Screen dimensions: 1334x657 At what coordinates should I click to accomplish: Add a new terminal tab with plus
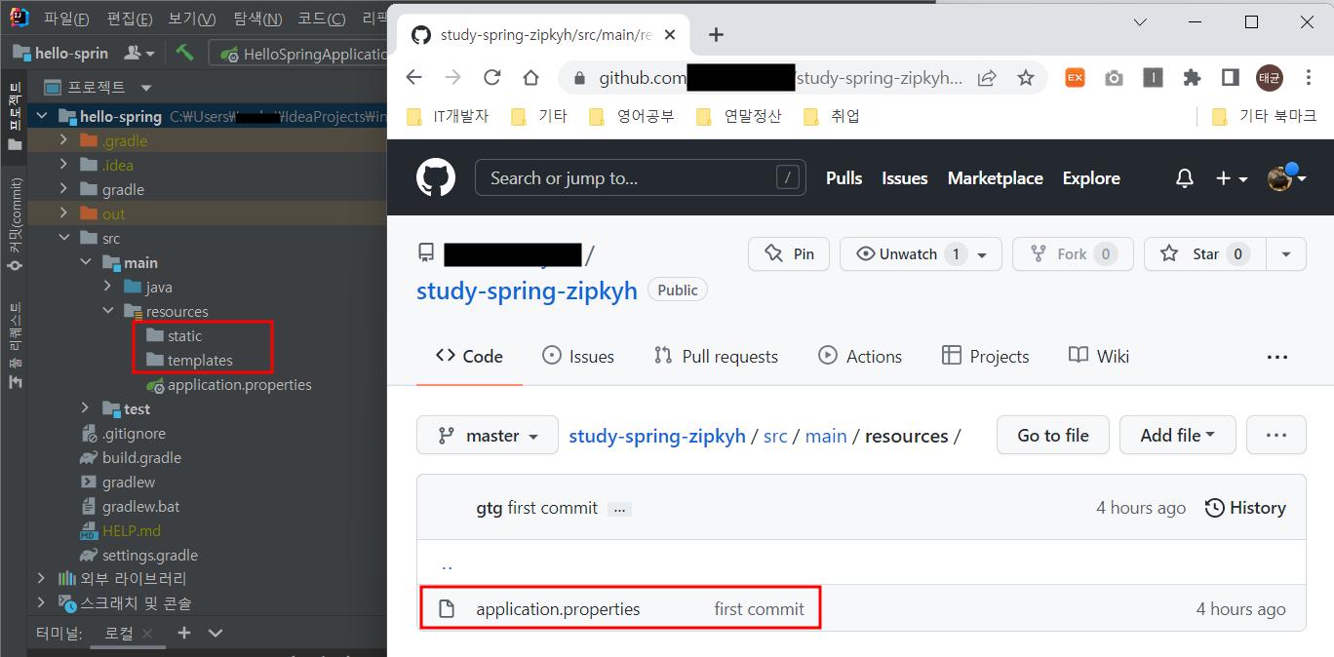[x=183, y=633]
